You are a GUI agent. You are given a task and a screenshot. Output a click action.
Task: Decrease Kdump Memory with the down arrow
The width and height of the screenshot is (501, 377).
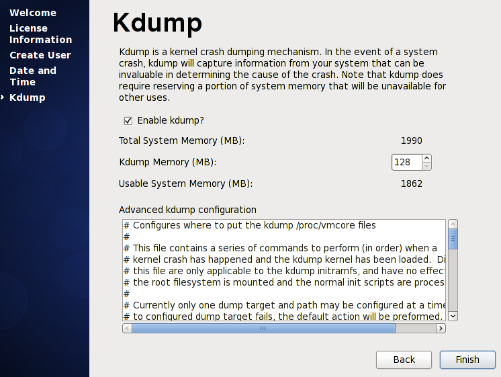[x=426, y=166]
